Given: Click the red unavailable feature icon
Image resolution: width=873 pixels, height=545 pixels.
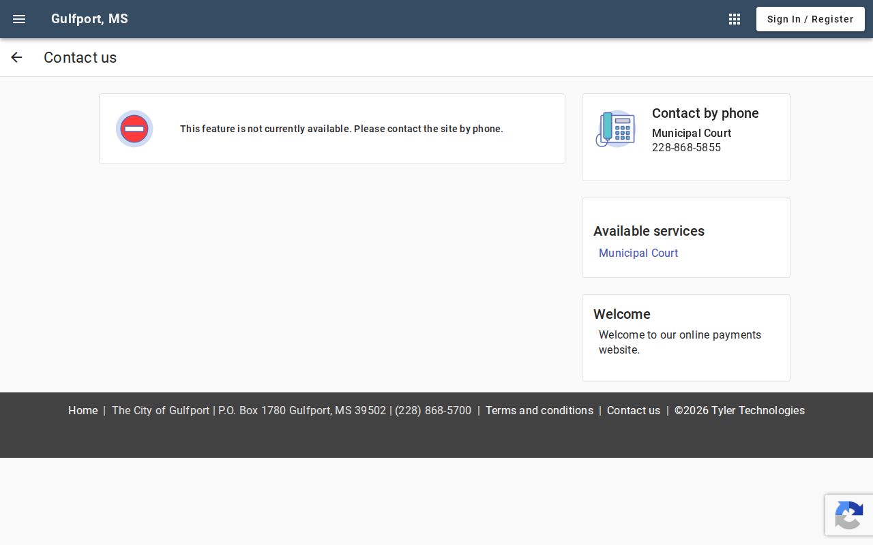Looking at the screenshot, I should click(134, 129).
